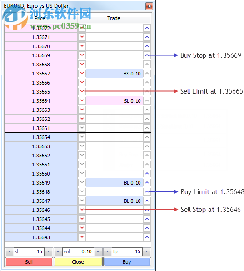Select the BS 0.10 order at 1.35667
The height and width of the screenshot is (271, 244).
[115, 74]
